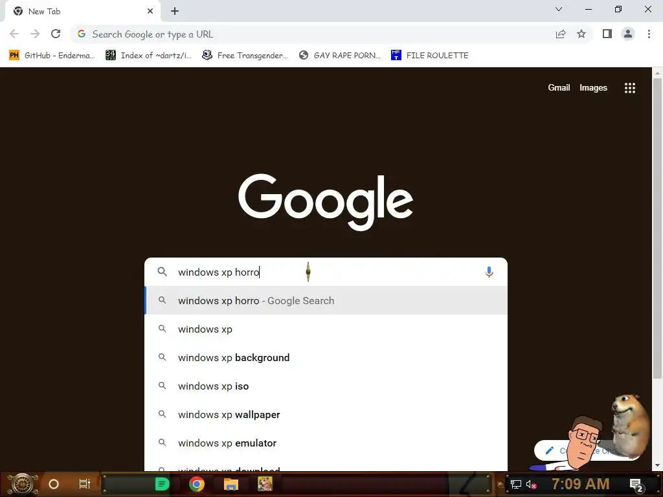Click inside the Google search box text
Viewport: 663px width, 497px height.
point(326,272)
